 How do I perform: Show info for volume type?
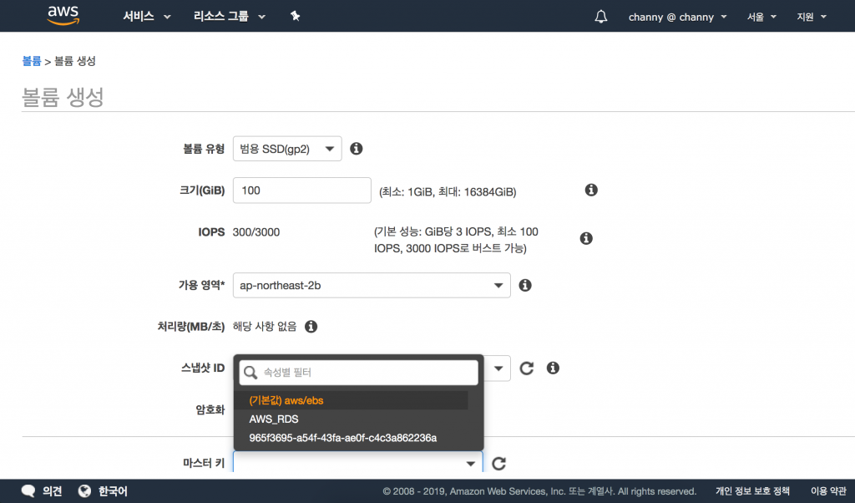click(x=356, y=149)
